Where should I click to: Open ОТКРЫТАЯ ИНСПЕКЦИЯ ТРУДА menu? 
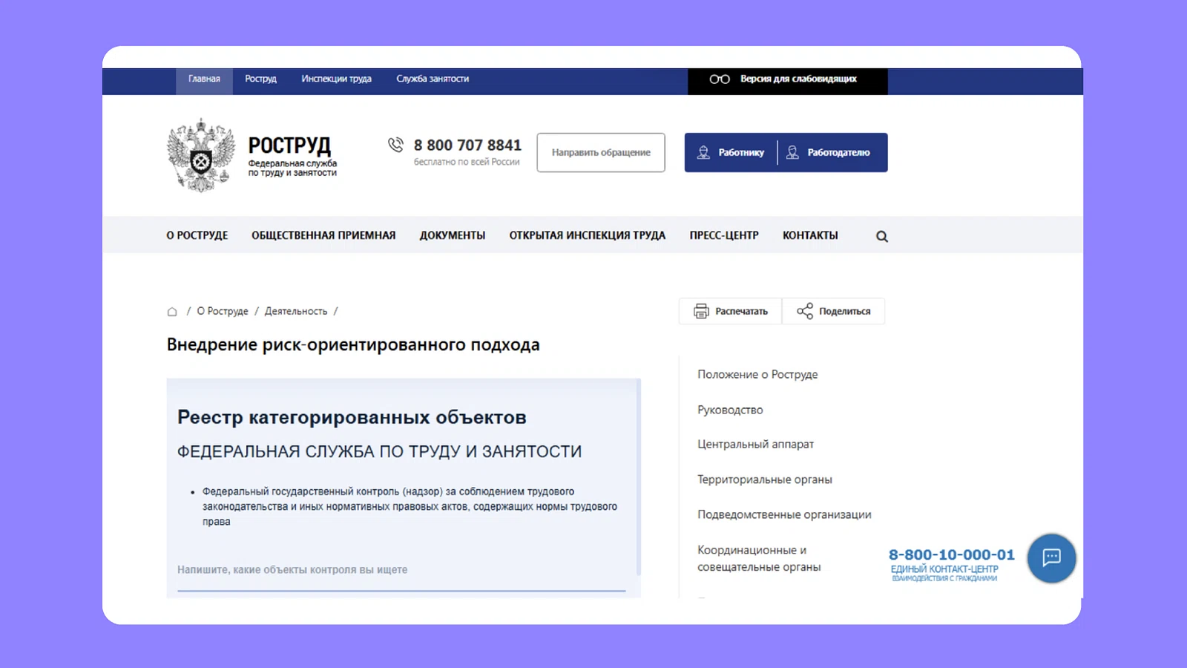click(588, 235)
